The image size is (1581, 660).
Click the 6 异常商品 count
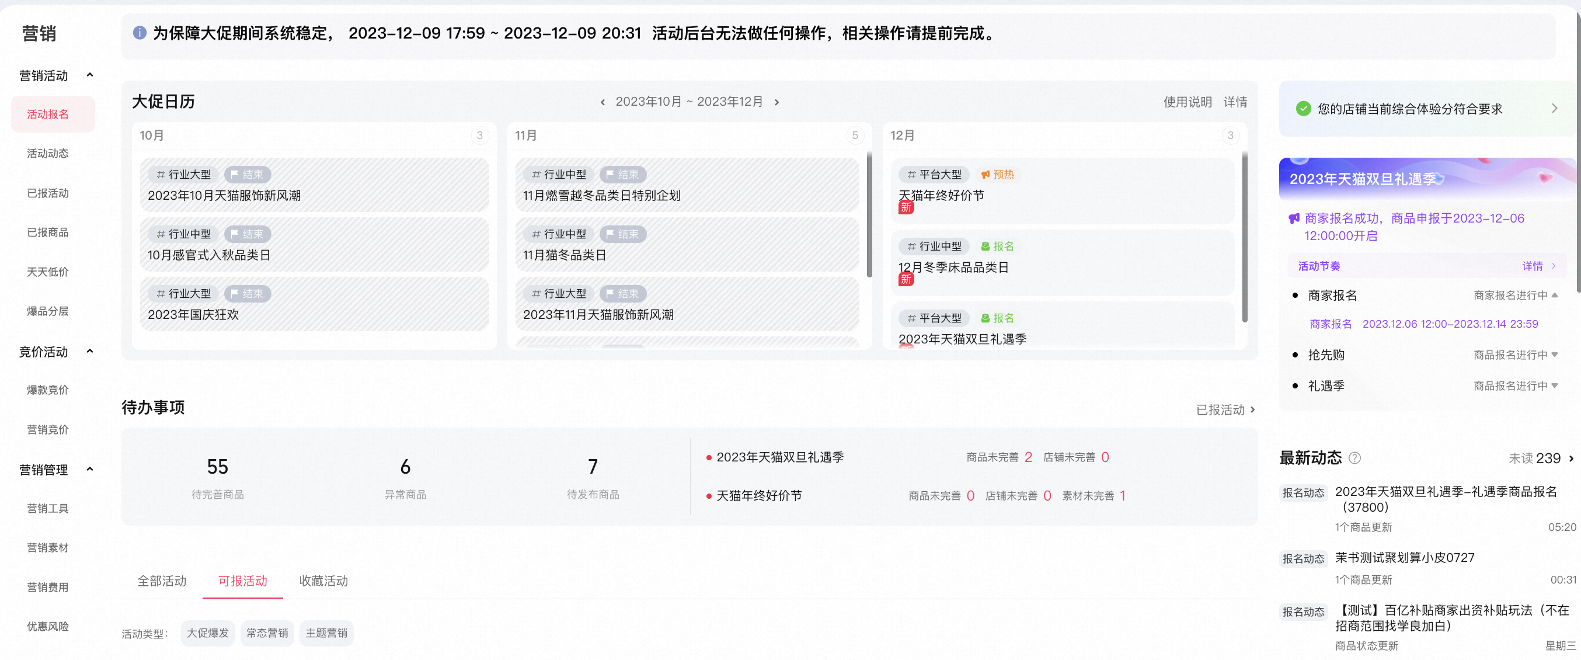coord(405,467)
